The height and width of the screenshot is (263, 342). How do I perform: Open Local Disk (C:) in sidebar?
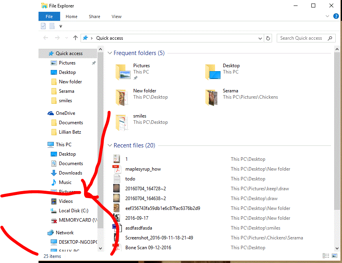tap(74, 211)
